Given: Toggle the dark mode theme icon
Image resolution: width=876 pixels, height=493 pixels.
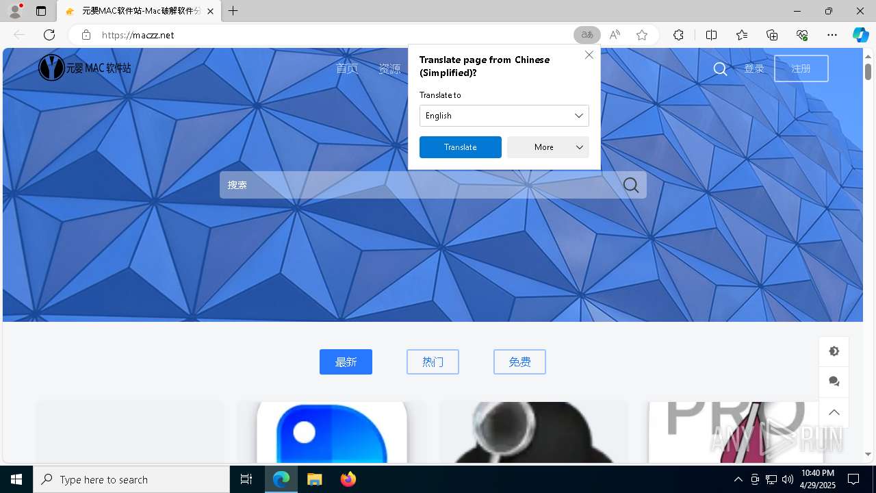Looking at the screenshot, I should pos(834,351).
